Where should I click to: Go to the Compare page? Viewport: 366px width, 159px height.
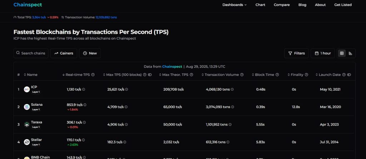[282, 5]
